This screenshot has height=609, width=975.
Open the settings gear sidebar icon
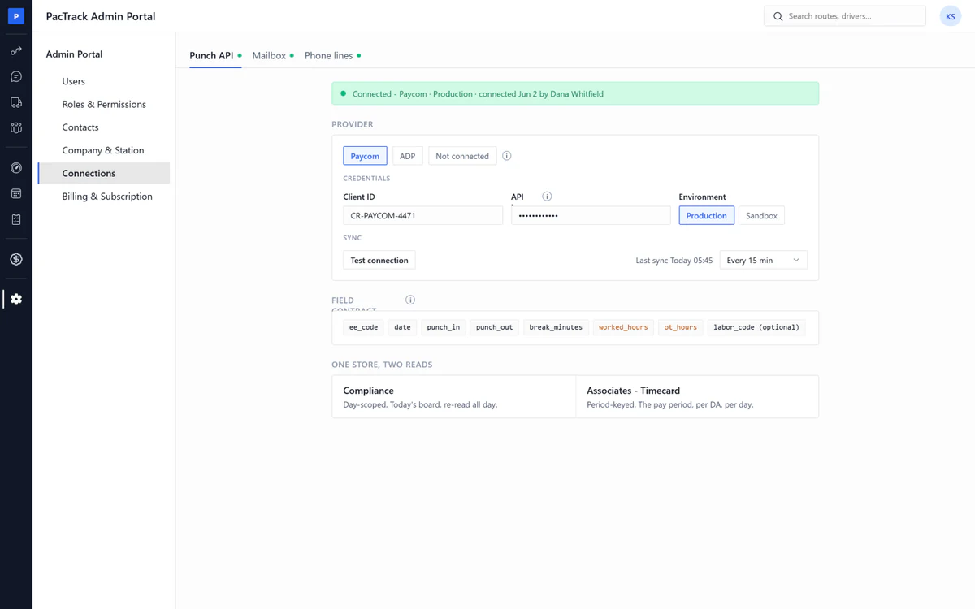(x=16, y=300)
